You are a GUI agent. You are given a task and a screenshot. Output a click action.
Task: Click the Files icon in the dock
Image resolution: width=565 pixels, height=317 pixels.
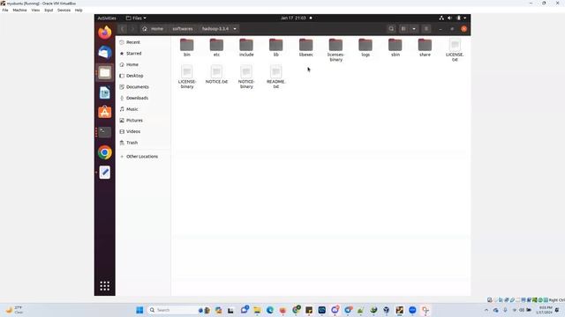(105, 72)
